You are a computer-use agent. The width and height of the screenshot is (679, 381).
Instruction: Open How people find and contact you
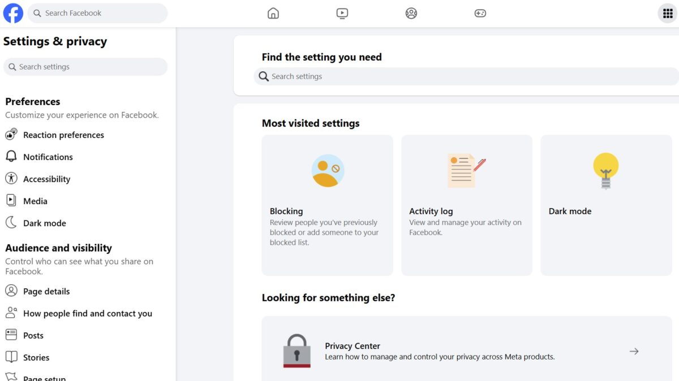pyautogui.click(x=88, y=313)
